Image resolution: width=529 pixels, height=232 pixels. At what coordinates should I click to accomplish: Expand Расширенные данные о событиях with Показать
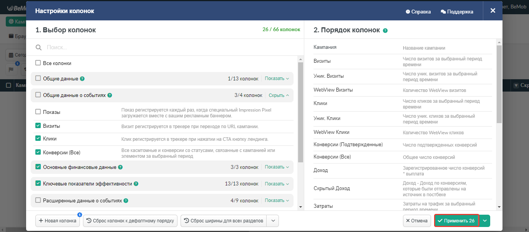277,200
